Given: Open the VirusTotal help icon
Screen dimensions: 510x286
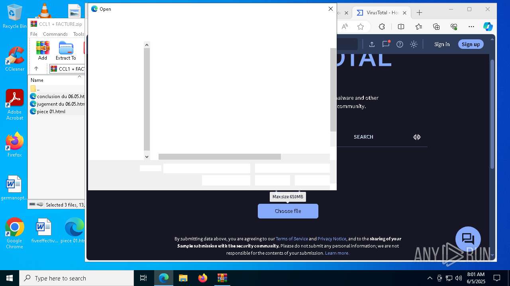Looking at the screenshot, I should pyautogui.click(x=400, y=44).
